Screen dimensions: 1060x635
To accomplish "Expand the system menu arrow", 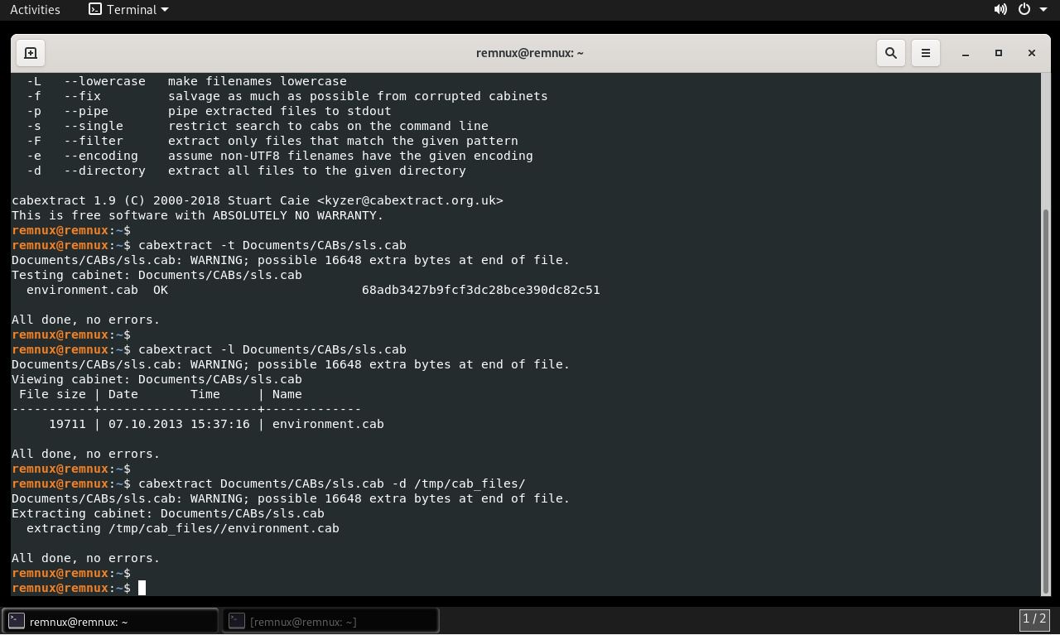I will pos(1043,10).
